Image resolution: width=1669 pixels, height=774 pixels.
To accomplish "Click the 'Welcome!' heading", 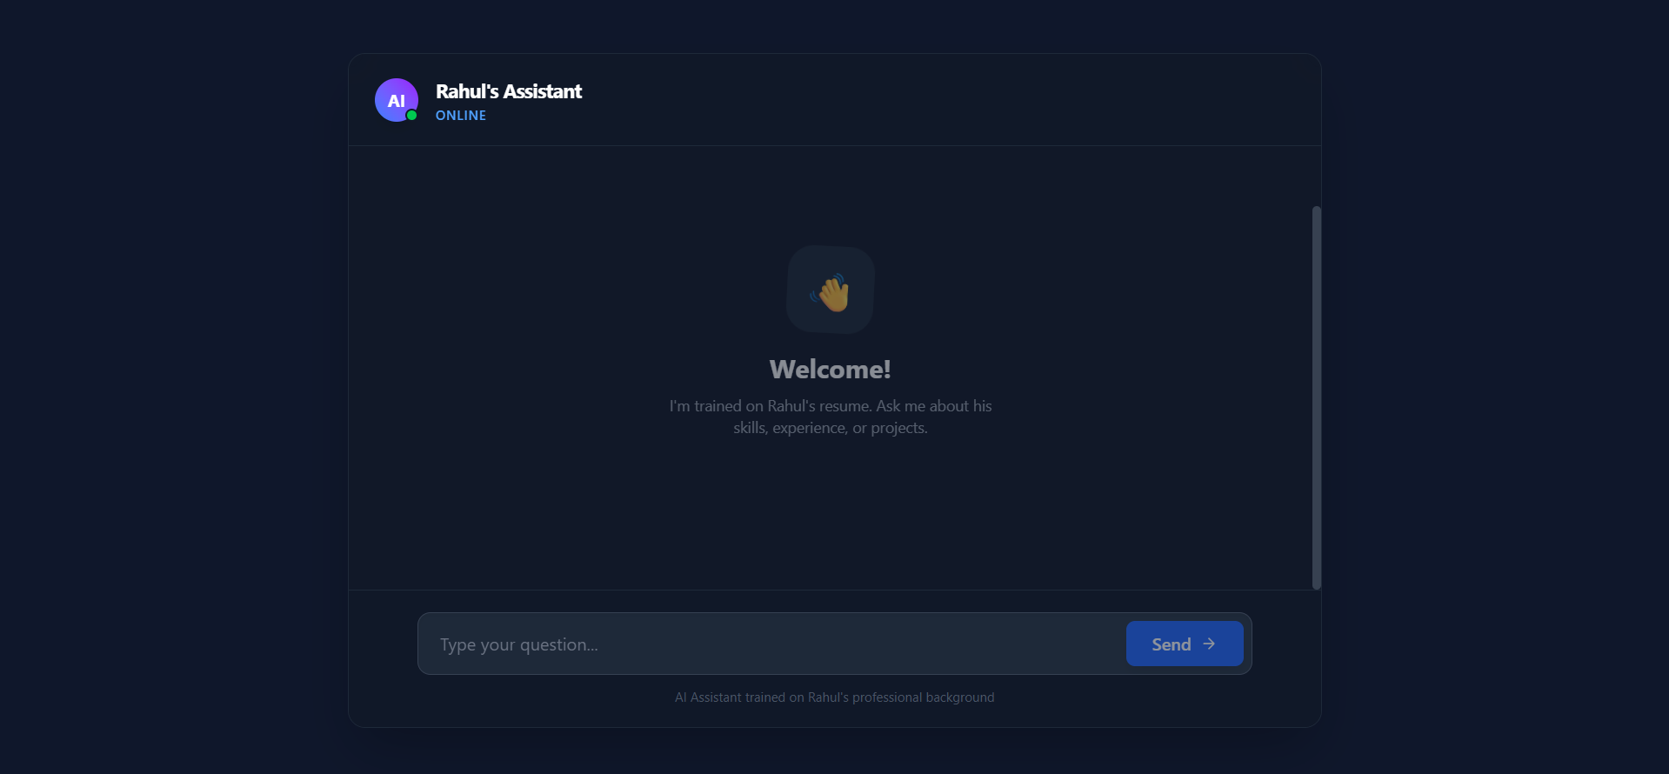I will [830, 370].
